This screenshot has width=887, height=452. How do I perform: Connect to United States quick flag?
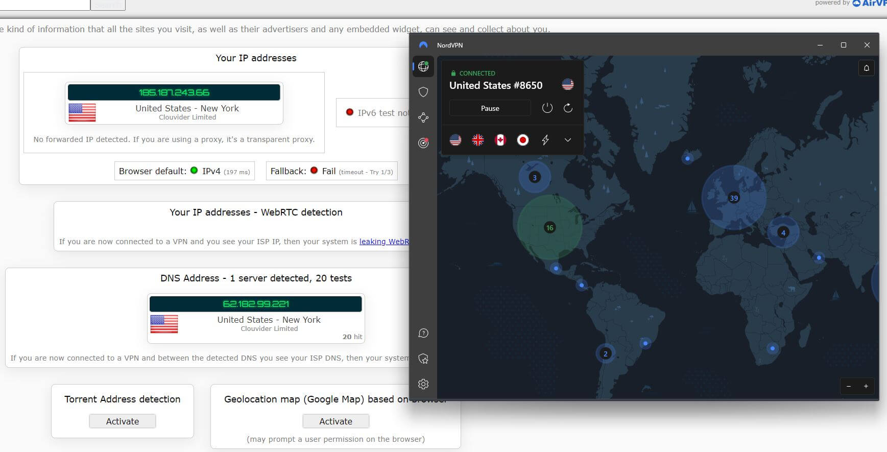pyautogui.click(x=455, y=140)
